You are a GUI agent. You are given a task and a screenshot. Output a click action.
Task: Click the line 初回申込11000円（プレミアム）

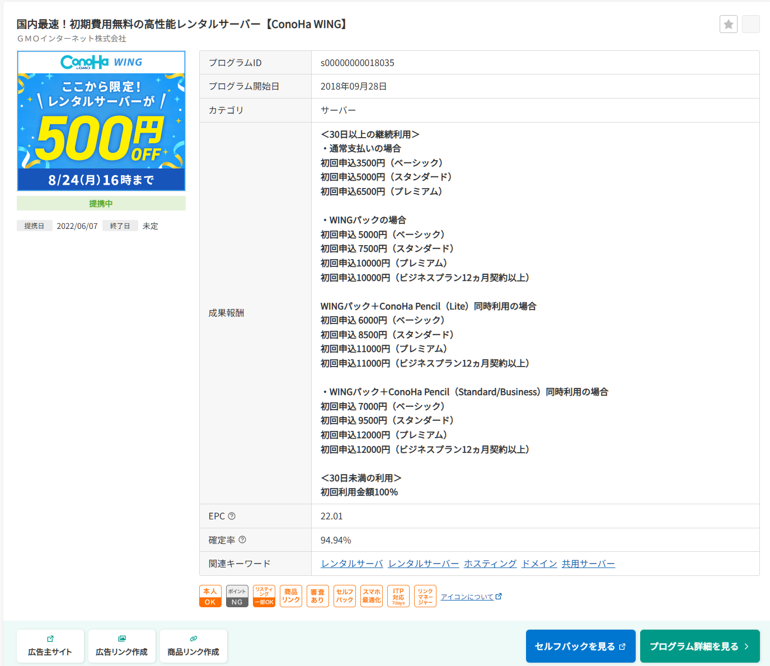(x=384, y=349)
